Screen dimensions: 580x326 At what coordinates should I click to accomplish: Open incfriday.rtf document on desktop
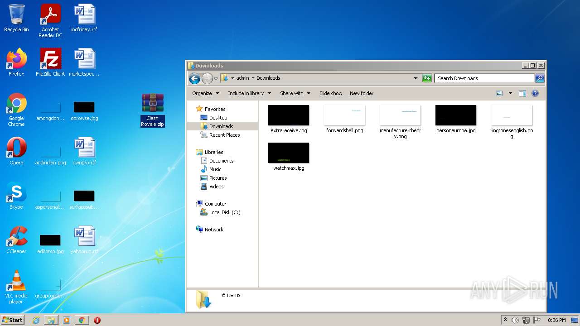[84, 18]
